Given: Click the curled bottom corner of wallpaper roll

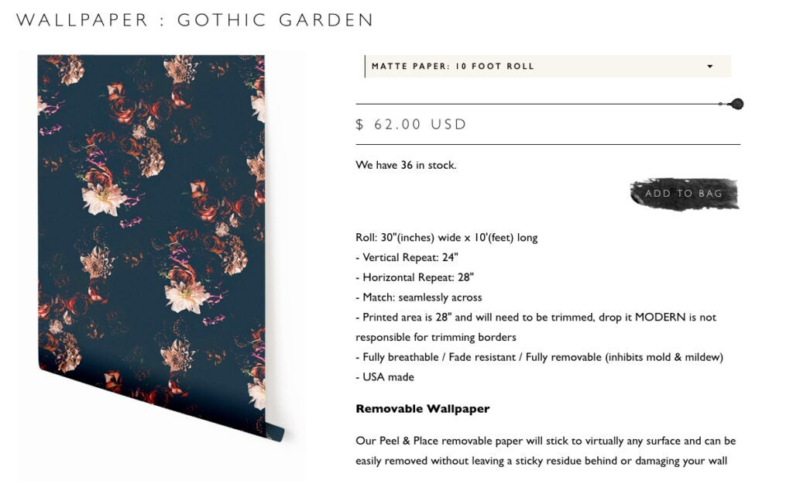Looking at the screenshot, I should click(275, 432).
